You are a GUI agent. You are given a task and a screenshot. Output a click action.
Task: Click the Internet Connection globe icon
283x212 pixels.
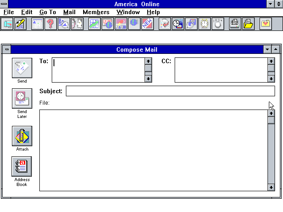coord(134,24)
